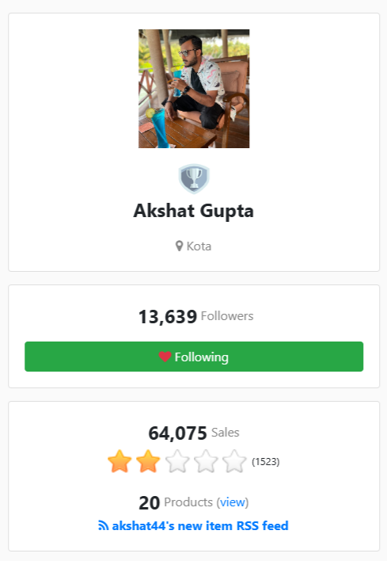Click the 20 Products count

click(150, 502)
